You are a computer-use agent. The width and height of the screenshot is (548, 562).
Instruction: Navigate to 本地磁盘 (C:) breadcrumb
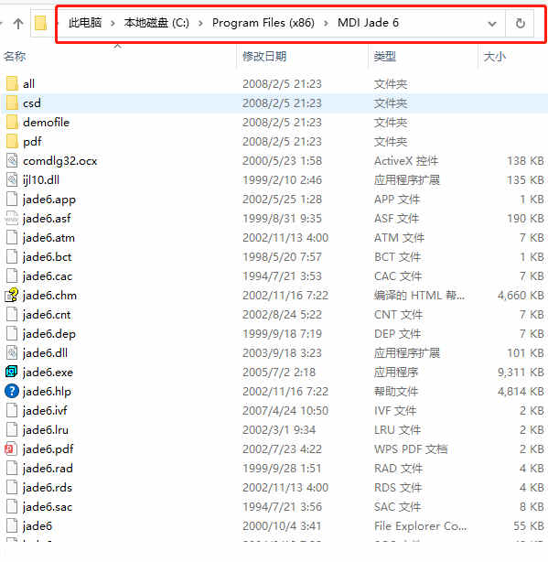156,23
